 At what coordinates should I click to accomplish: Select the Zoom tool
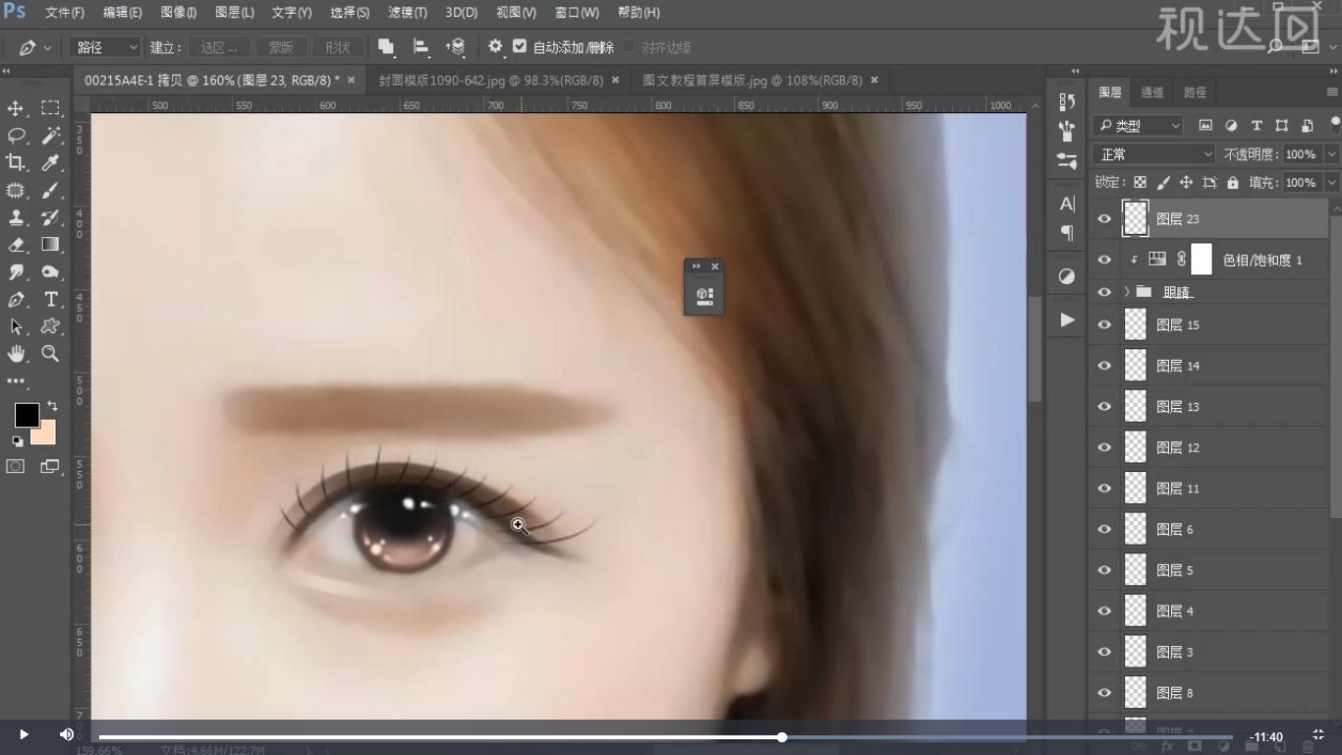(x=50, y=354)
